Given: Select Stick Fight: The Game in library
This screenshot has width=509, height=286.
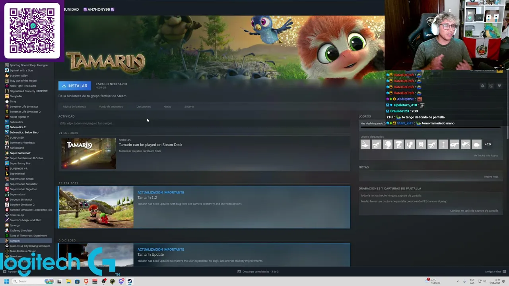Looking at the screenshot, I should point(23,86).
